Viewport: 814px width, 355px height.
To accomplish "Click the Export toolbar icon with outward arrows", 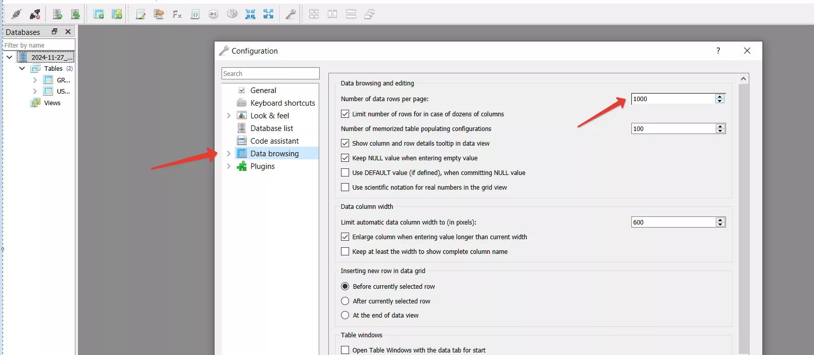I will (x=269, y=14).
